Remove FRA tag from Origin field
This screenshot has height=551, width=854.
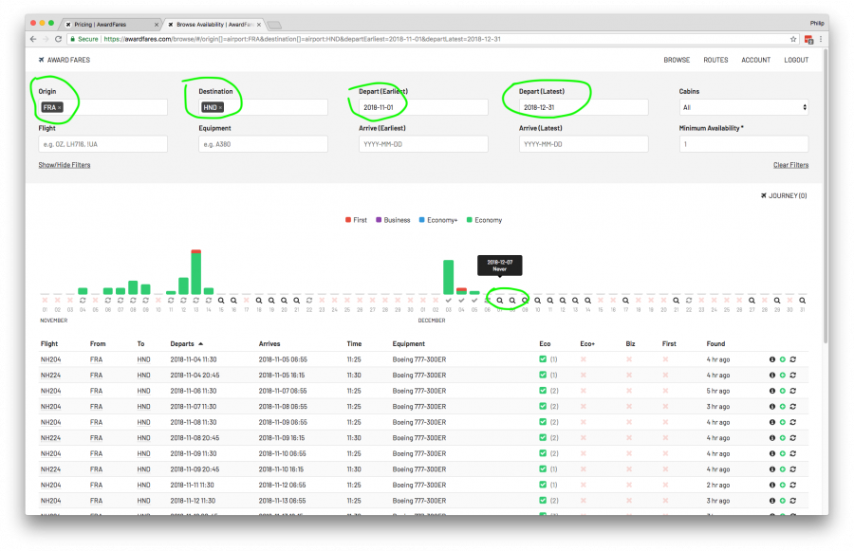(59, 108)
